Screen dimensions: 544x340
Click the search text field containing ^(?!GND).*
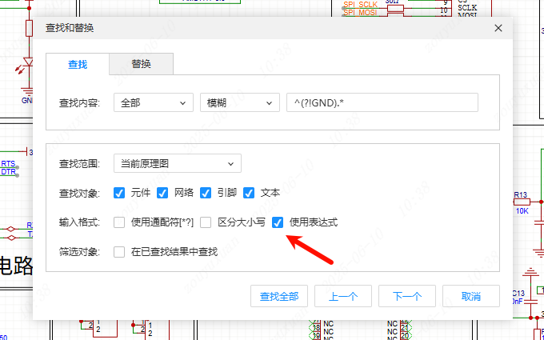click(x=382, y=102)
